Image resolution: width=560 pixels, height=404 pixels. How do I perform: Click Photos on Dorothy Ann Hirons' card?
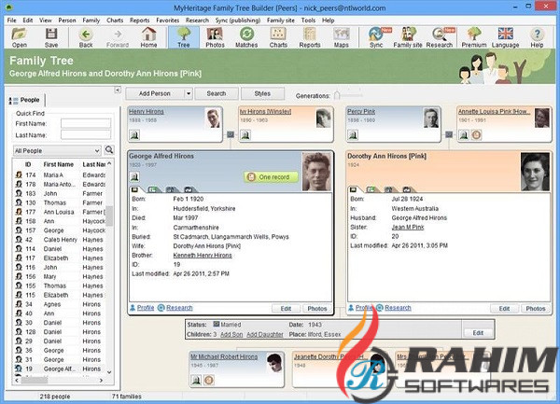(536, 308)
